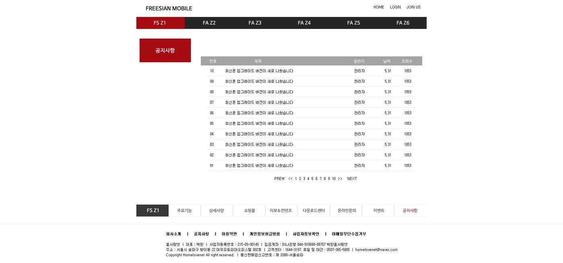Image resolution: width=563 pixels, height=263 pixels.
Task: Click the FREESIAN MOBILE logo
Action: [169, 8]
